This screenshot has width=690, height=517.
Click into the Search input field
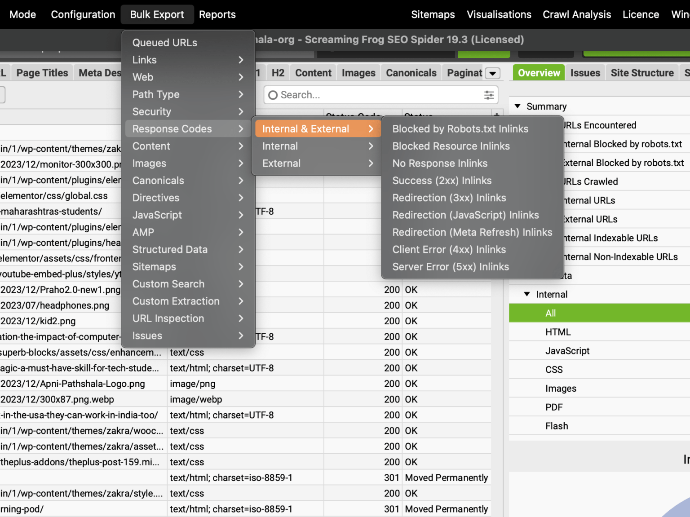coord(381,95)
